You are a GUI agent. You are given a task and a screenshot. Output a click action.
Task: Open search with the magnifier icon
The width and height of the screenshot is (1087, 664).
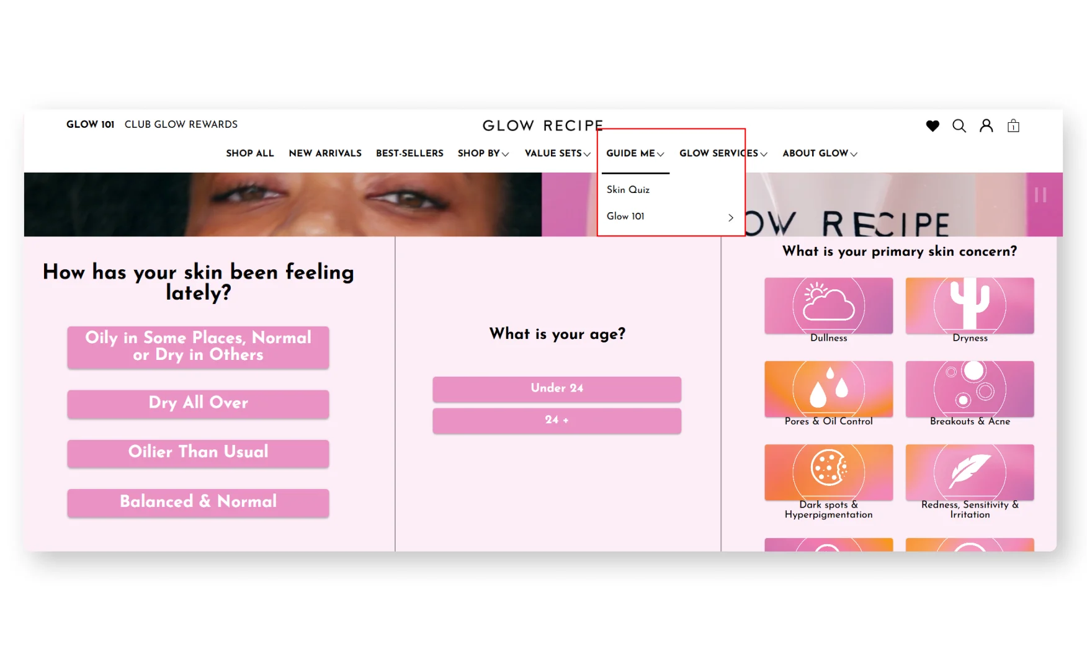pos(959,126)
